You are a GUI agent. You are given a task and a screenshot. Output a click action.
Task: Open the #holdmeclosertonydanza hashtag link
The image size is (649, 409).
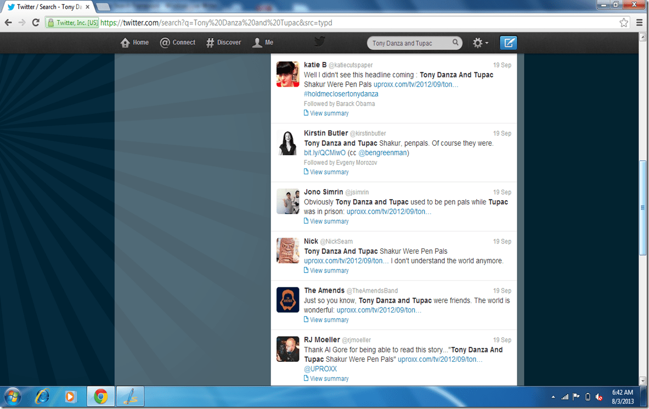click(x=341, y=94)
